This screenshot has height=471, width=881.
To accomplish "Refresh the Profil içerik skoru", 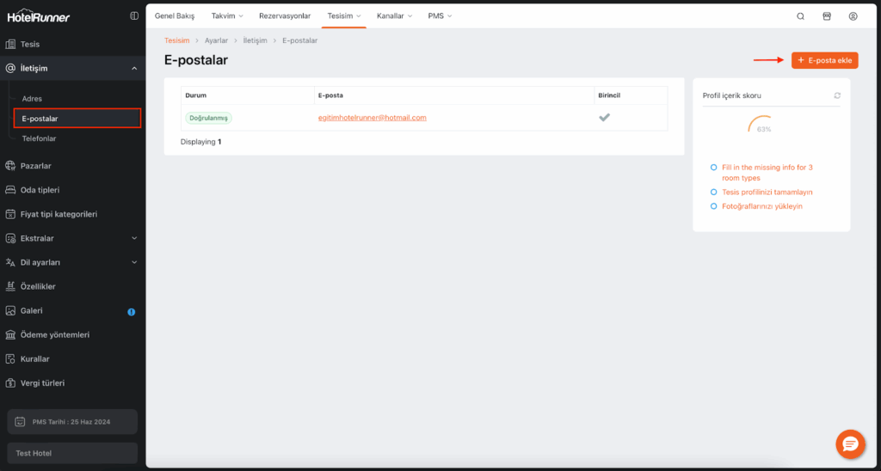I will (837, 95).
